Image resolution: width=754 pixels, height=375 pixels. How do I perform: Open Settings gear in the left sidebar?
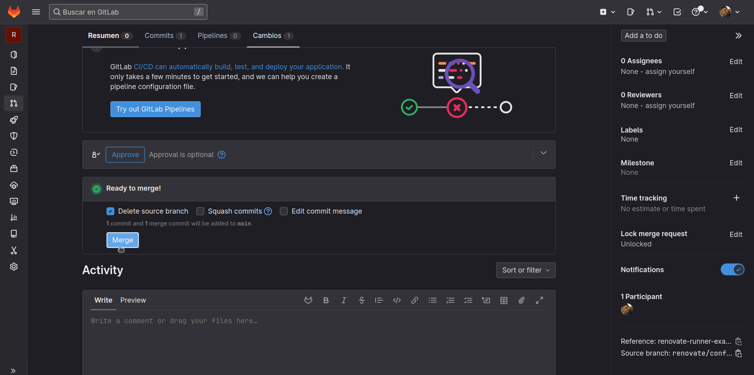(14, 267)
